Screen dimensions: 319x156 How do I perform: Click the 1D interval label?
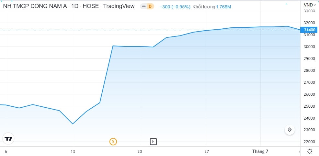[75, 6]
